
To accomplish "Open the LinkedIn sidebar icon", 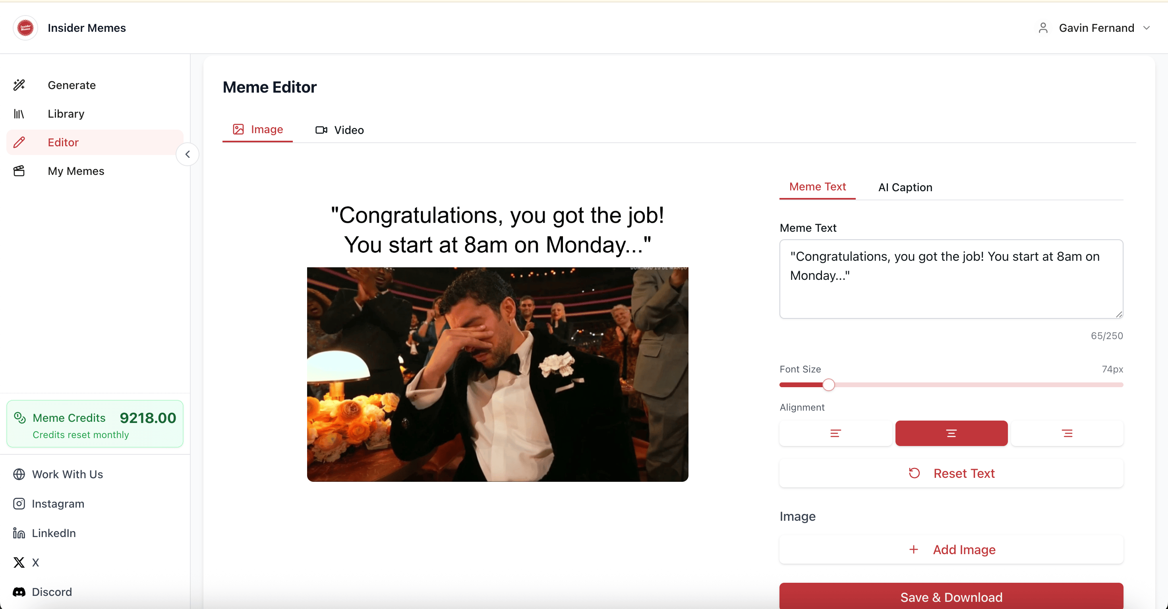I will click(x=19, y=533).
